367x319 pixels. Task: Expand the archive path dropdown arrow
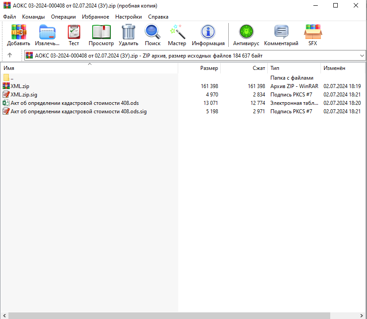point(362,56)
